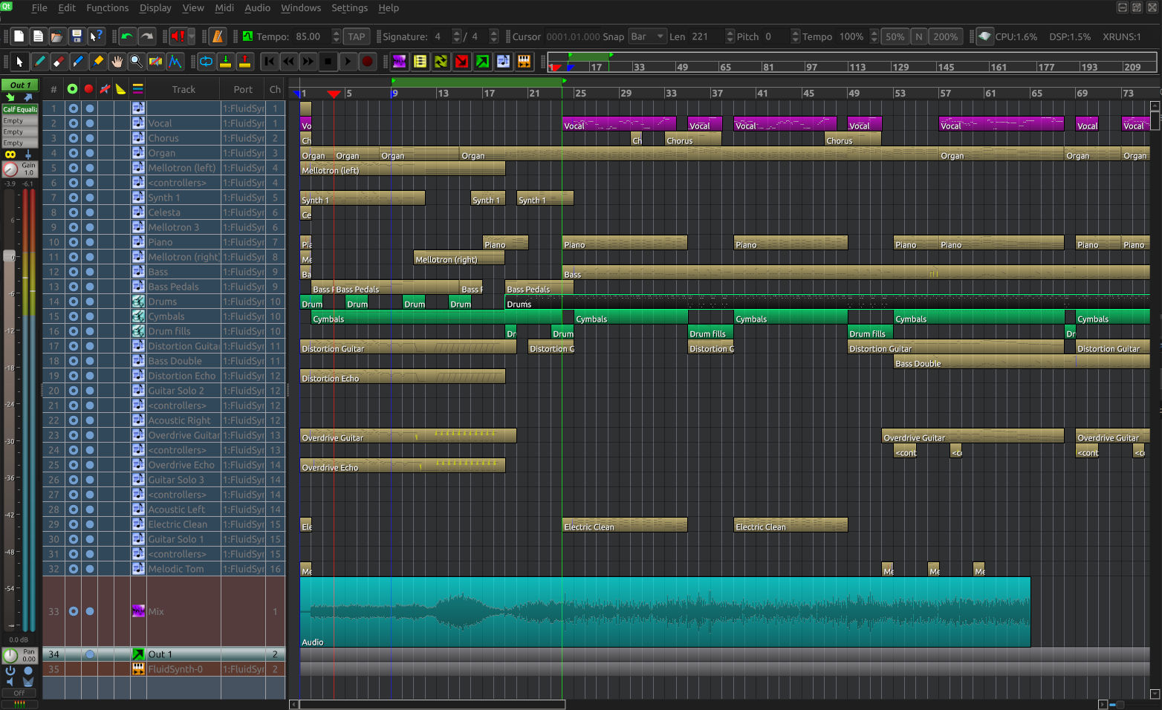Enable Loop between locators
Image resolution: width=1162 pixels, height=710 pixels.
coord(206,62)
